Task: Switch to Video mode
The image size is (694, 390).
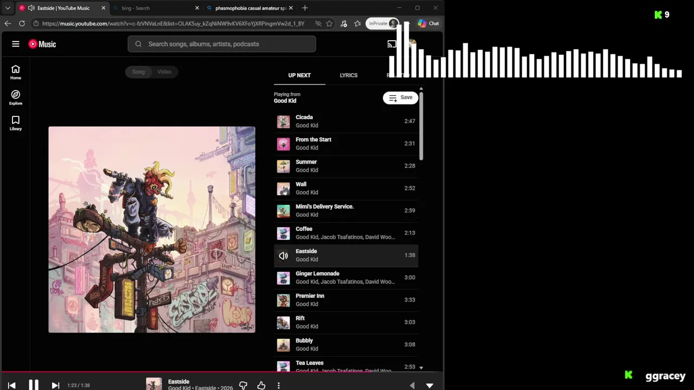Action: (x=164, y=71)
